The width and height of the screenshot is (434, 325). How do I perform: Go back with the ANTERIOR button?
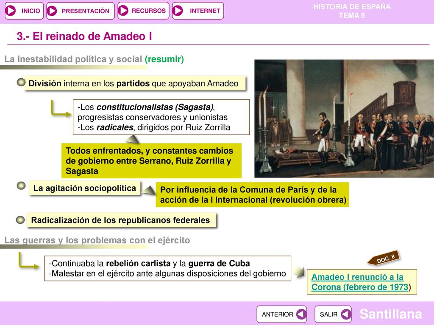click(281, 314)
